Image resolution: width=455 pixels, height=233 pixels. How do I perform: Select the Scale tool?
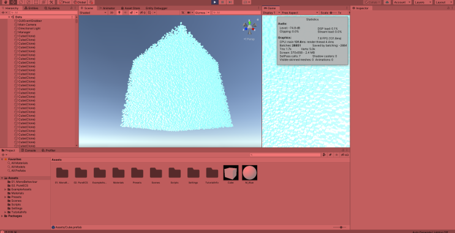28,2
